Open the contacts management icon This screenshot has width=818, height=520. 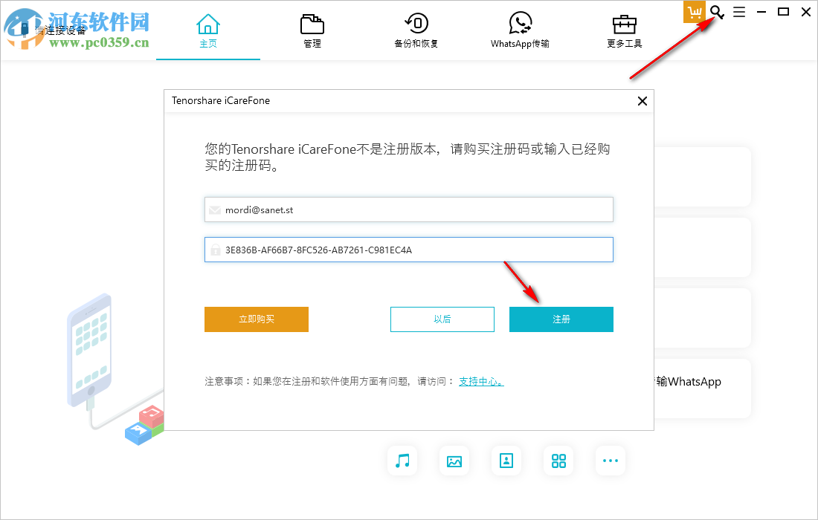pos(506,461)
